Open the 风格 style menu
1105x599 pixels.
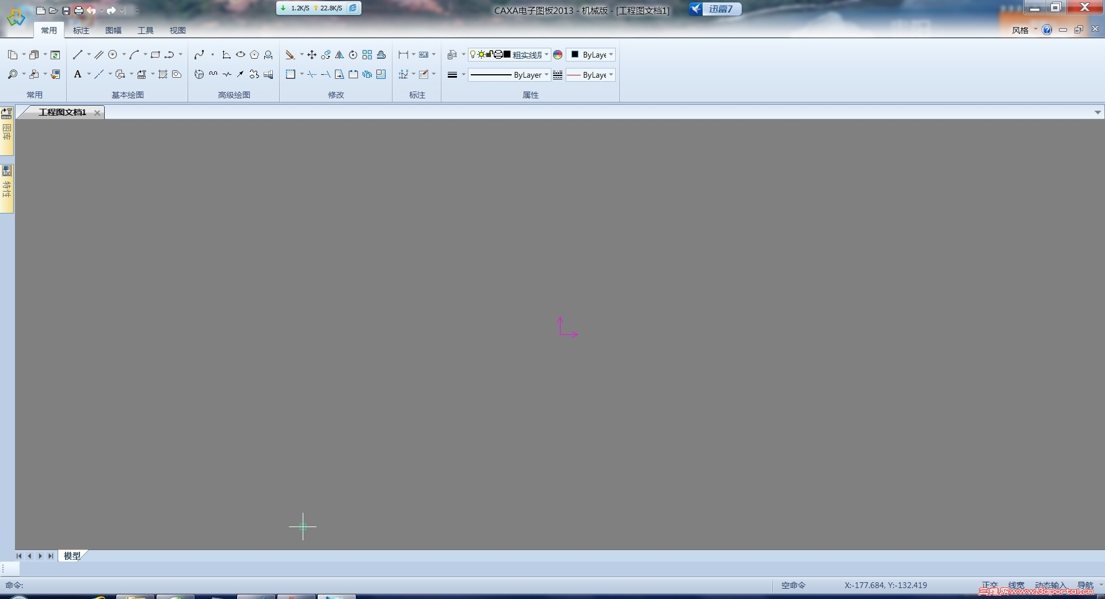pos(1024,30)
